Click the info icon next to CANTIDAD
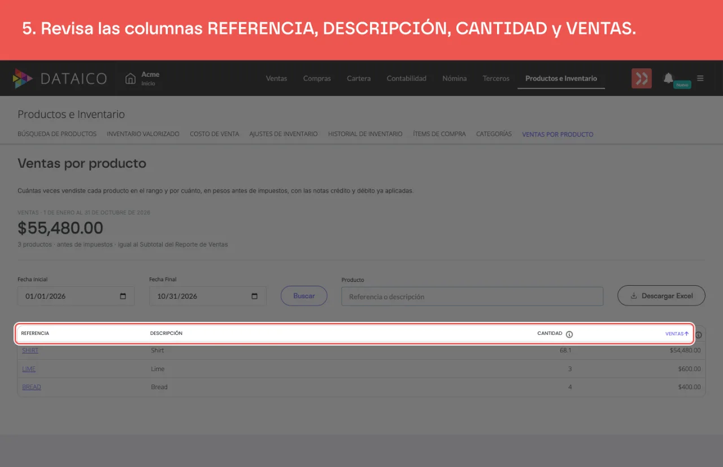Viewport: 723px width, 467px height. [x=569, y=334]
